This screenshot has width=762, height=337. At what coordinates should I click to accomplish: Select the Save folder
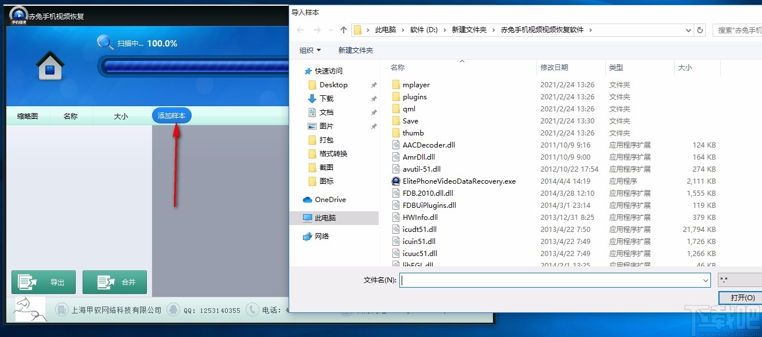click(410, 121)
